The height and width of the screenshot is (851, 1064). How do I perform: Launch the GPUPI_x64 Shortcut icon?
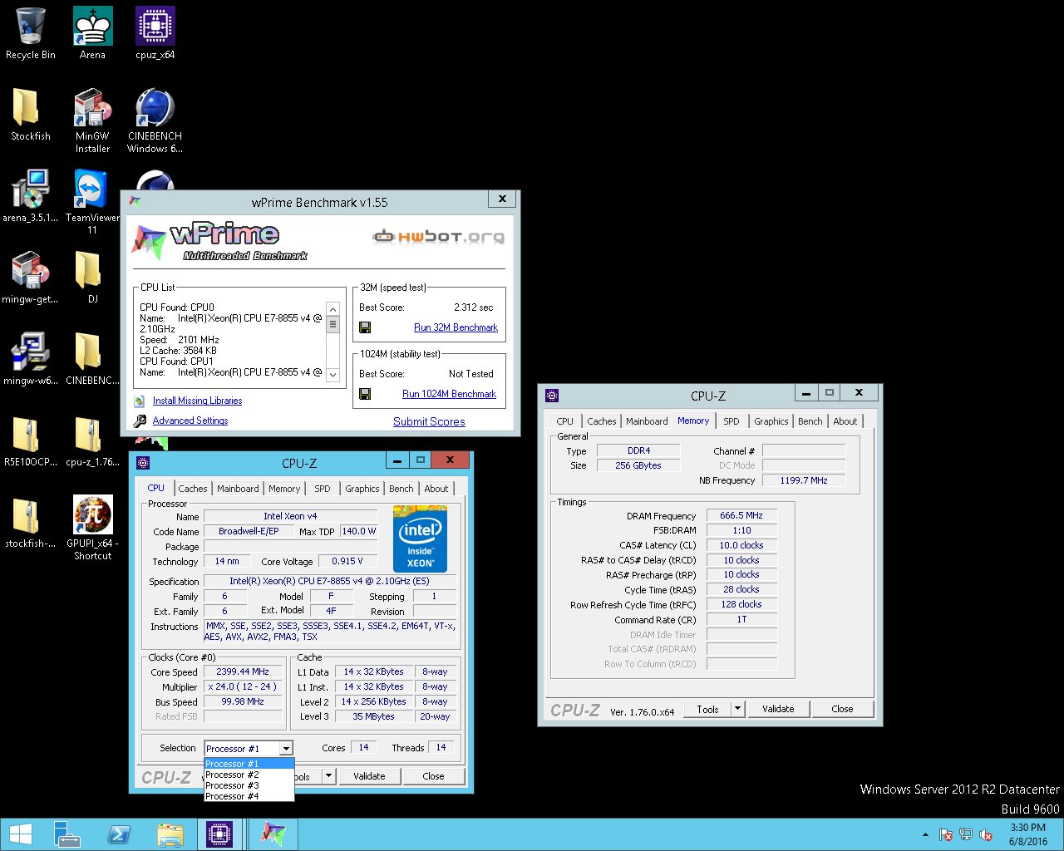[x=92, y=528]
